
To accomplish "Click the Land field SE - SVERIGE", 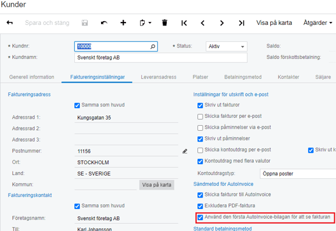I will [x=126, y=174].
